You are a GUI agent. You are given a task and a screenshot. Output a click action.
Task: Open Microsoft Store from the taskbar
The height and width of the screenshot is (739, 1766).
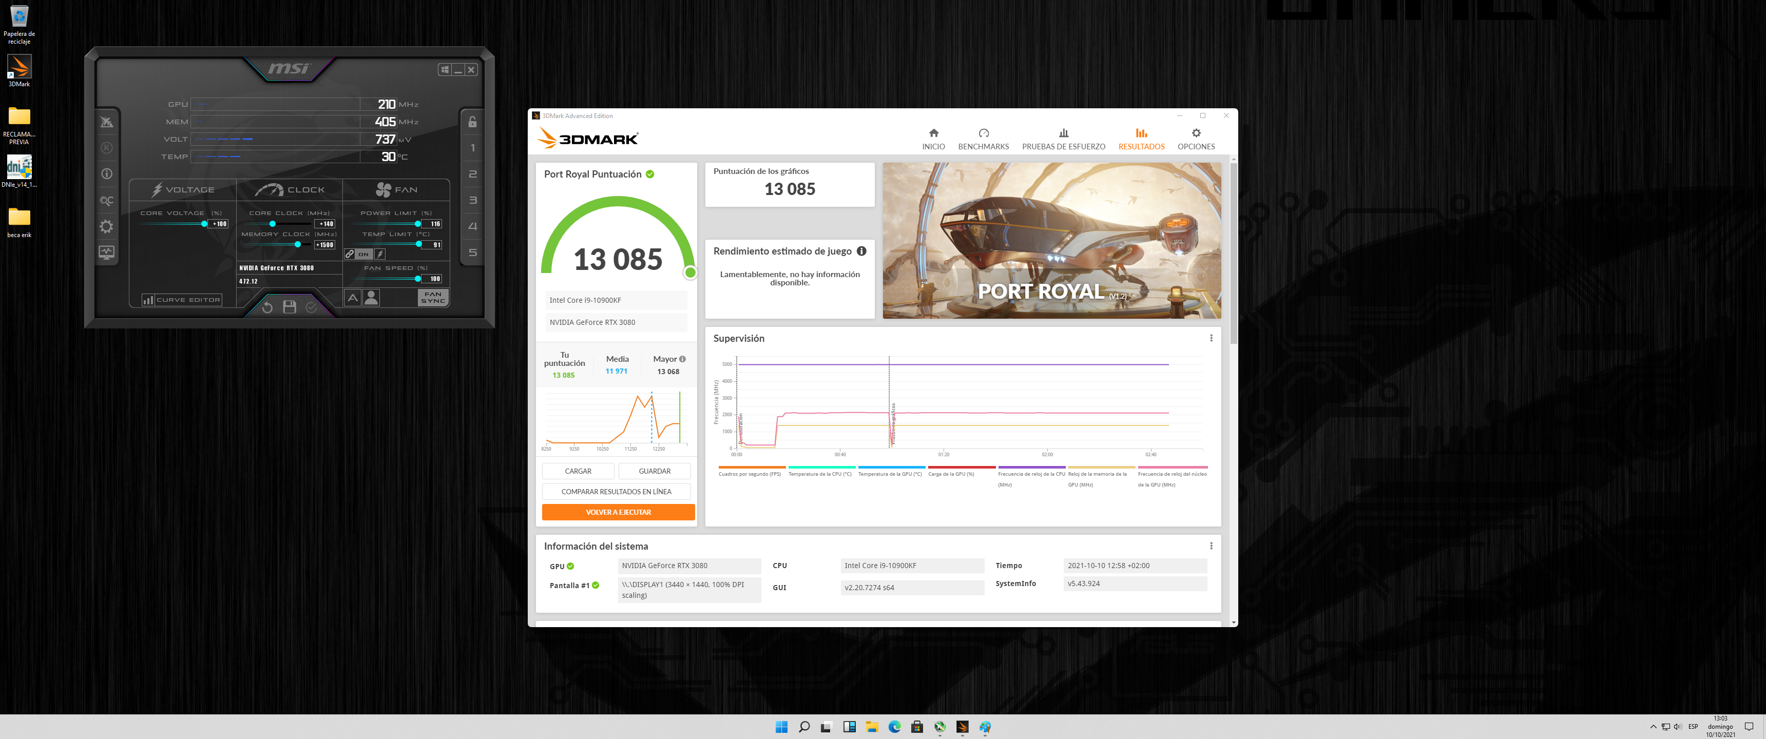click(x=917, y=727)
